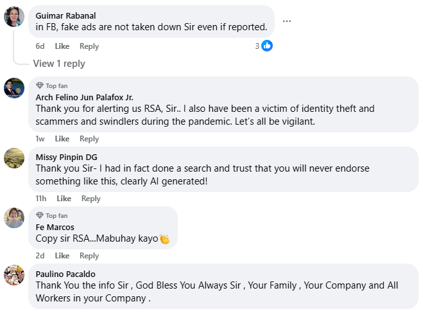The image size is (423, 313).
Task: Open Paulino Pacaldo's profile name link
Action: 64,273
